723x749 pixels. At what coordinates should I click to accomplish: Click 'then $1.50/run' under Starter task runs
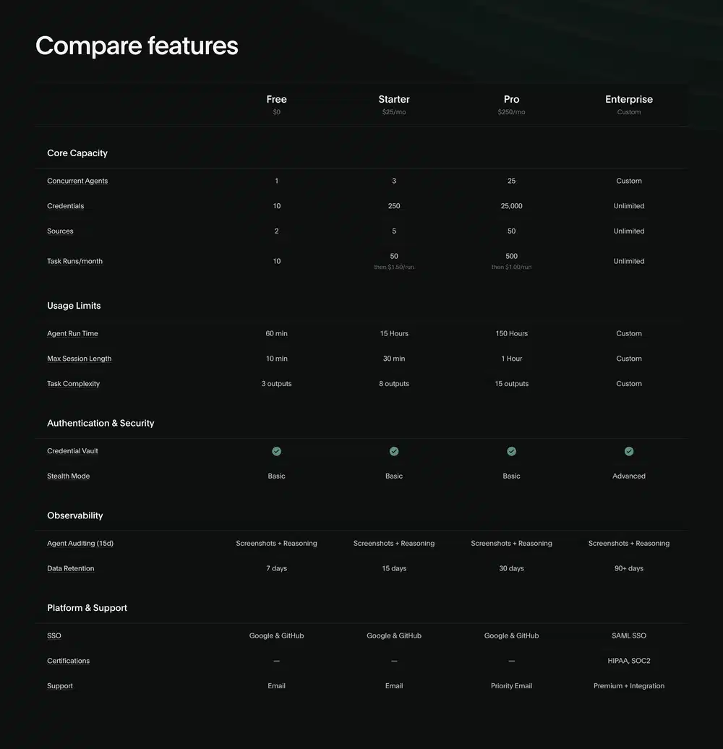pos(394,267)
